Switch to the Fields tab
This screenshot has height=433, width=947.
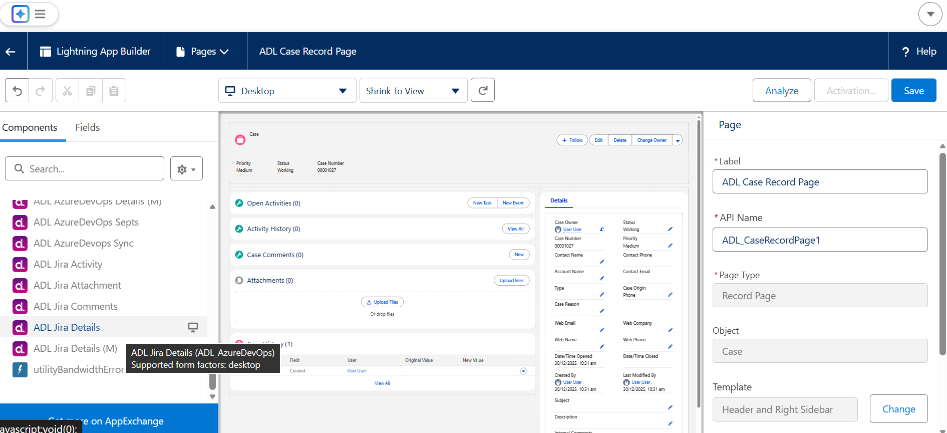(88, 127)
